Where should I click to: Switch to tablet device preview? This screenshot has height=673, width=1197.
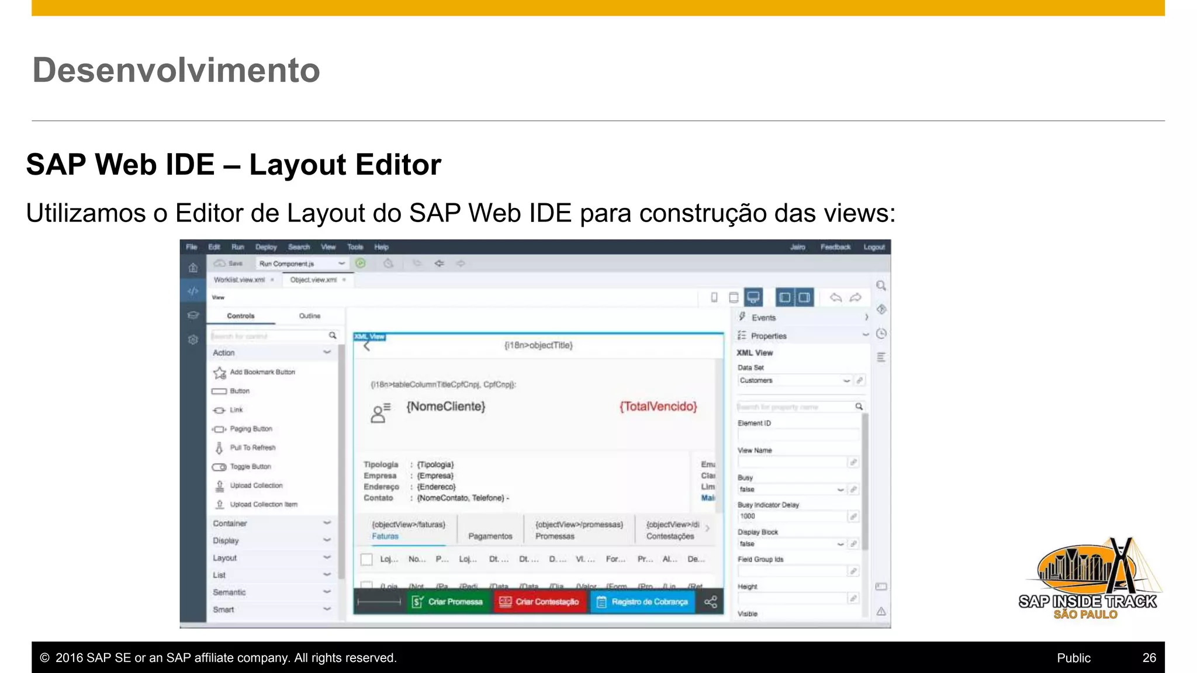[734, 297]
